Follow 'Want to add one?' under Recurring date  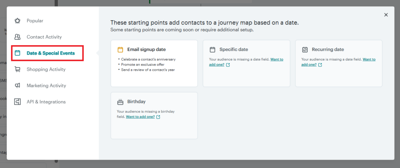[x=339, y=62]
